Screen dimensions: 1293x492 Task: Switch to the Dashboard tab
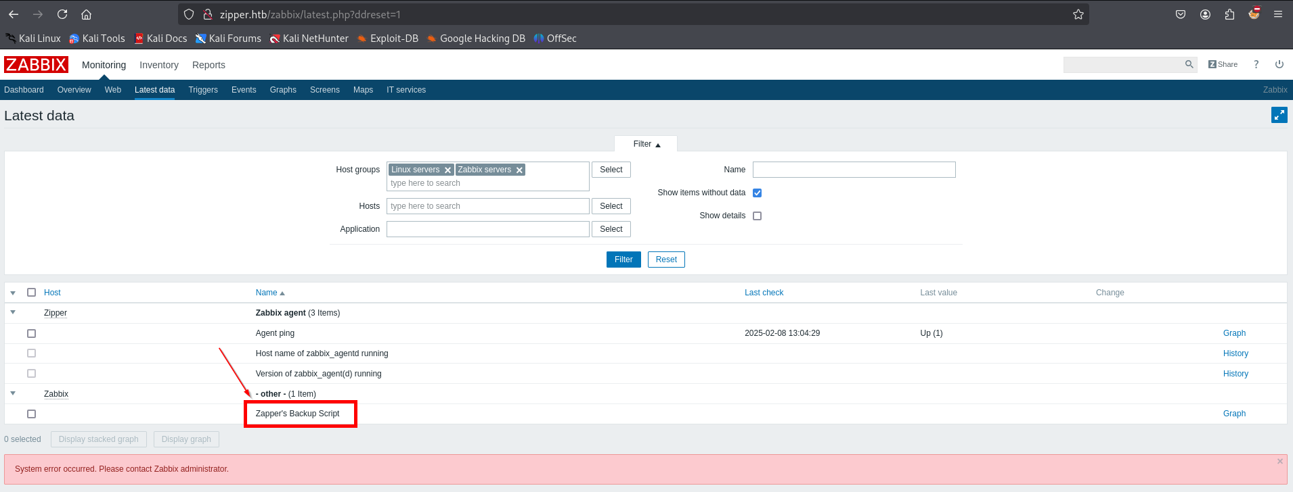point(24,90)
